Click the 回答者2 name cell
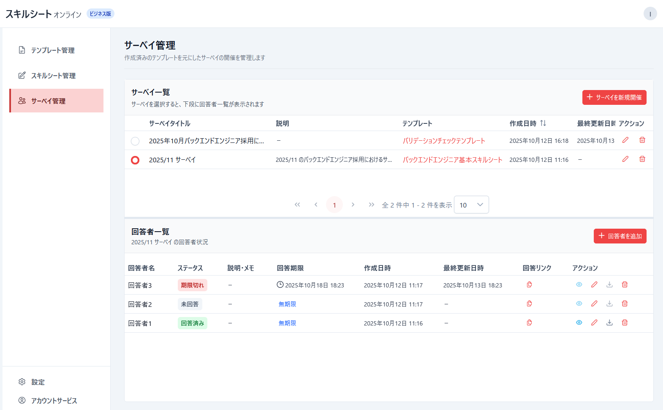This screenshot has height=410, width=663. (140, 304)
